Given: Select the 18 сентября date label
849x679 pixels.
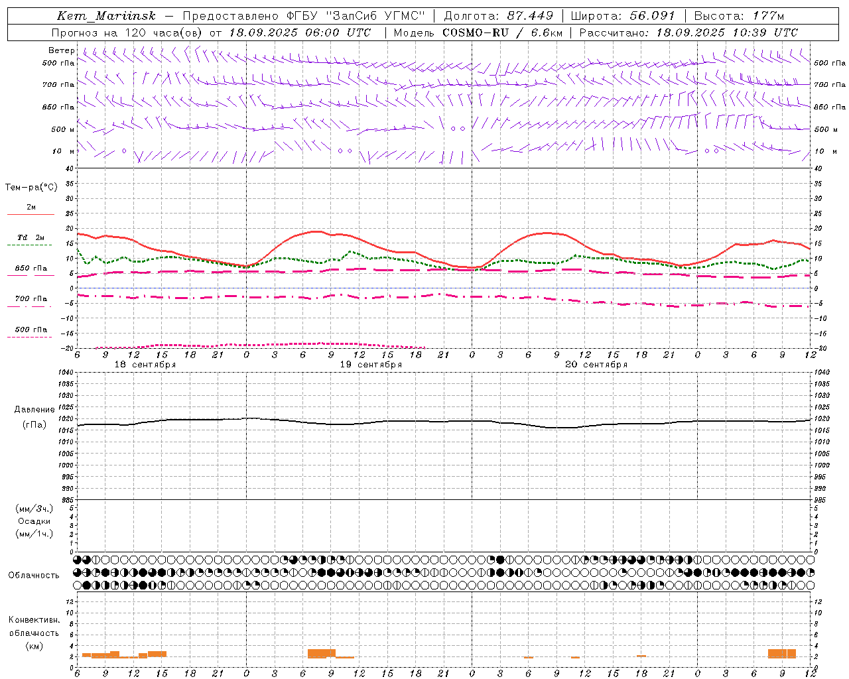Looking at the screenshot, I should [145, 365].
